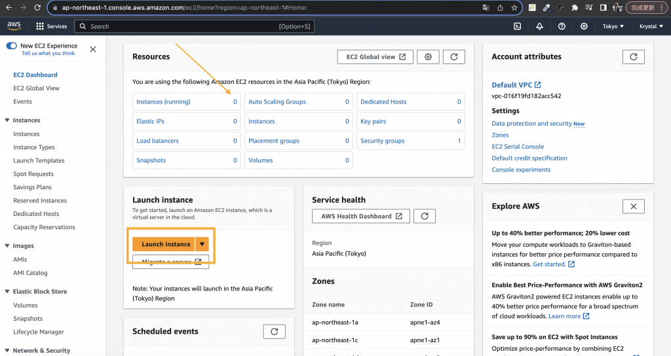Open Instance Types sidebar item
This screenshot has height=356, width=671.
(34, 147)
